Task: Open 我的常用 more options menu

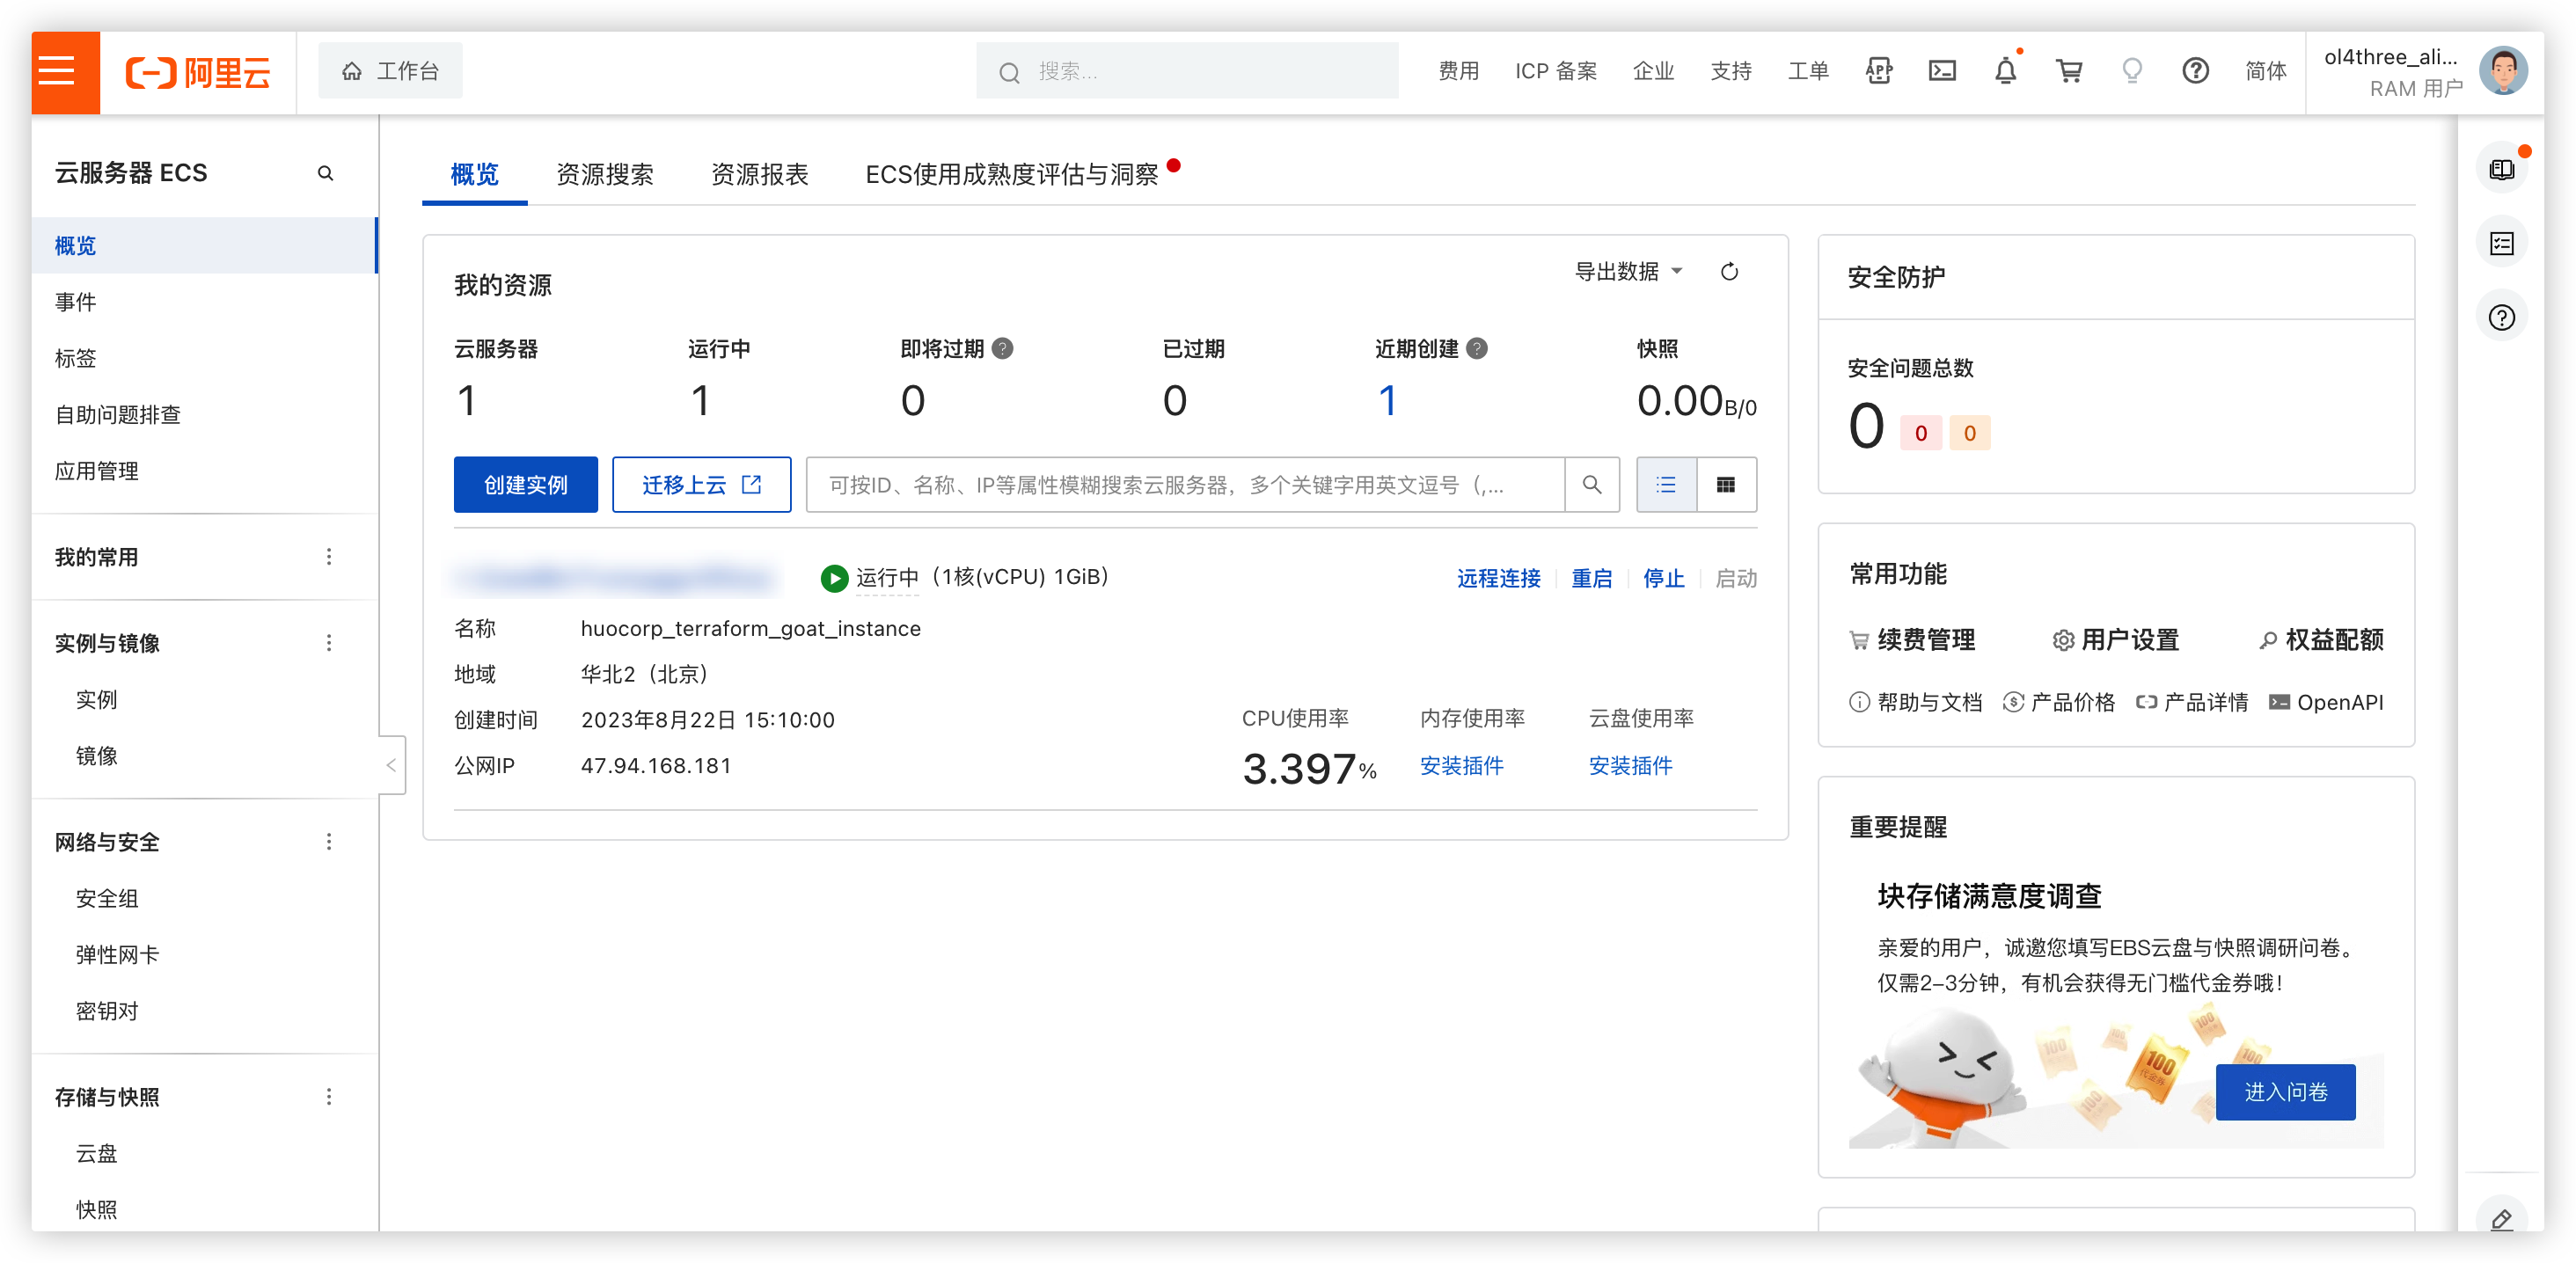Action: coord(328,557)
